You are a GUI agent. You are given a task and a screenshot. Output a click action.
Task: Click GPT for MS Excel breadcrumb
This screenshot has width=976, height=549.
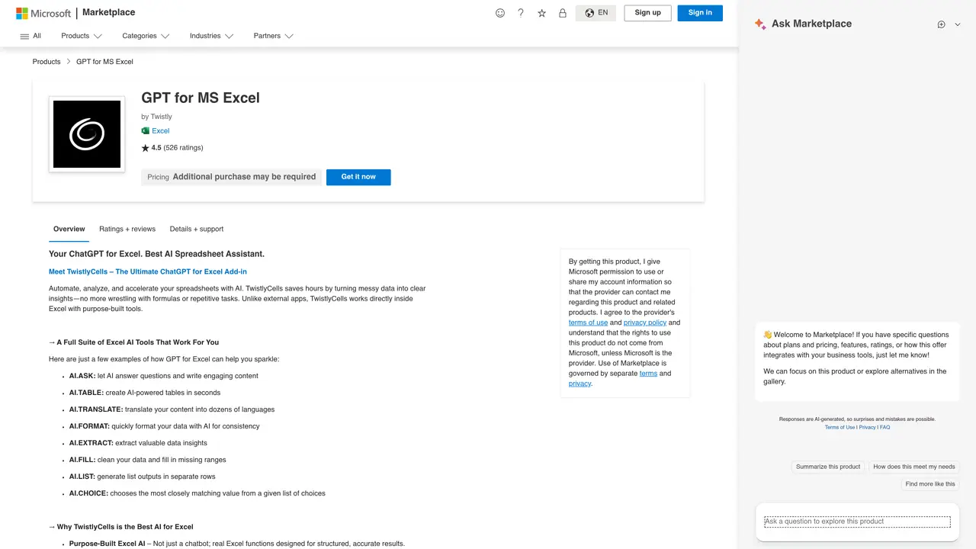coord(104,62)
